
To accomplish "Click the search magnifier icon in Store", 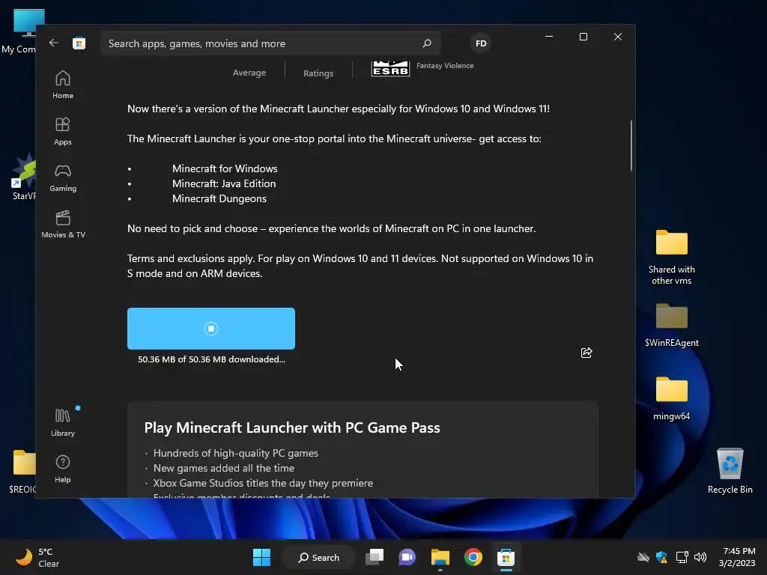I will pyautogui.click(x=426, y=43).
